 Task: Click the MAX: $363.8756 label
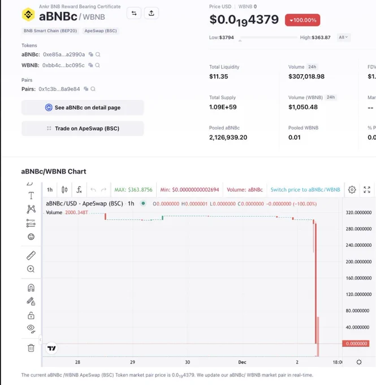pos(133,190)
